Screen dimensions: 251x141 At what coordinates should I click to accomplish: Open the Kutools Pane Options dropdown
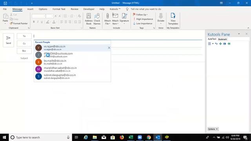coord(213,129)
